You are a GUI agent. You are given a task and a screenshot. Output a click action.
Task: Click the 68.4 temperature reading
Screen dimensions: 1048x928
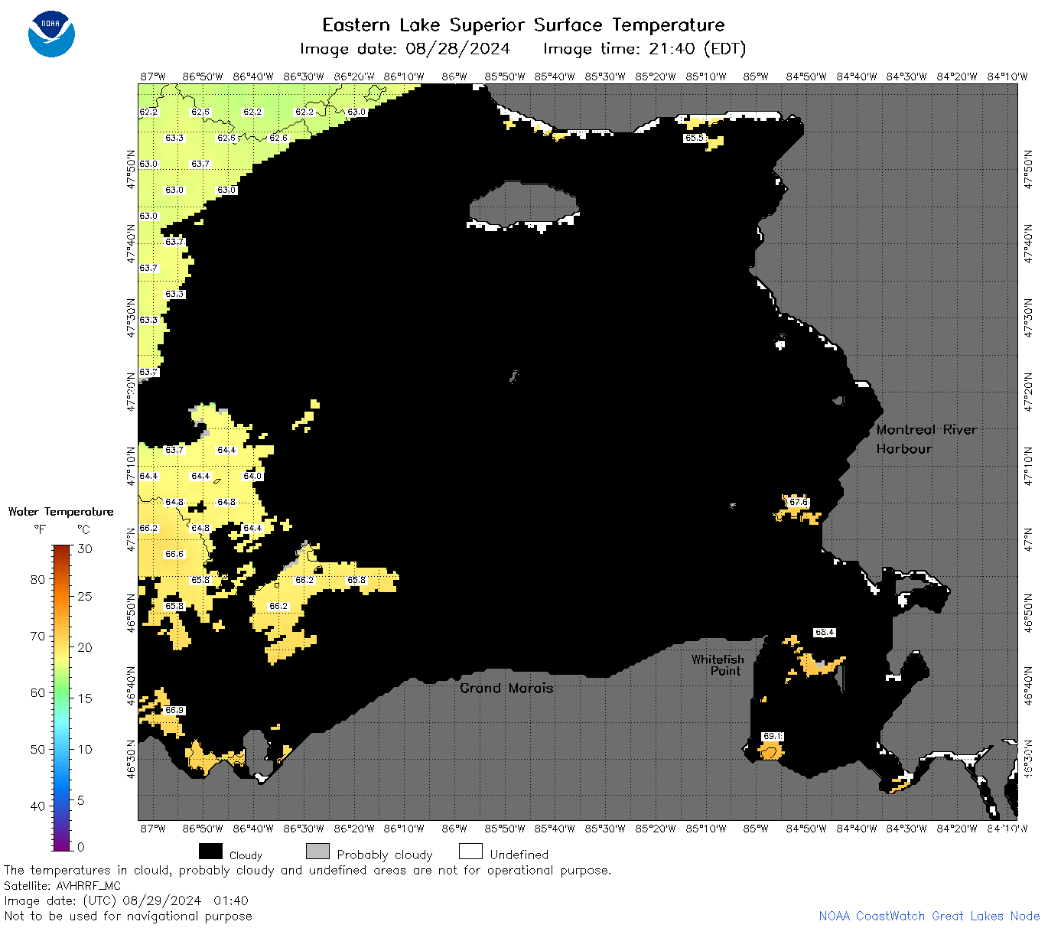[825, 633]
